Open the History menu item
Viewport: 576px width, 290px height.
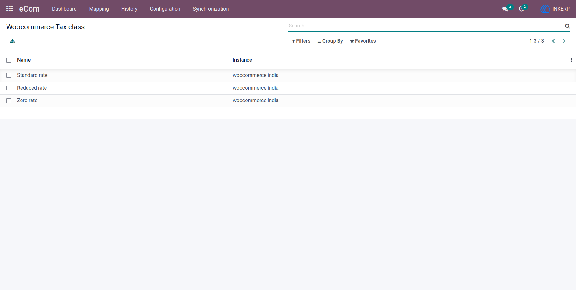[129, 9]
